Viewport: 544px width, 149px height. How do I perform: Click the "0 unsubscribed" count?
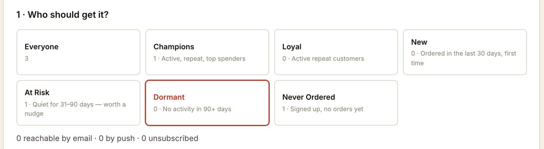(x=170, y=138)
